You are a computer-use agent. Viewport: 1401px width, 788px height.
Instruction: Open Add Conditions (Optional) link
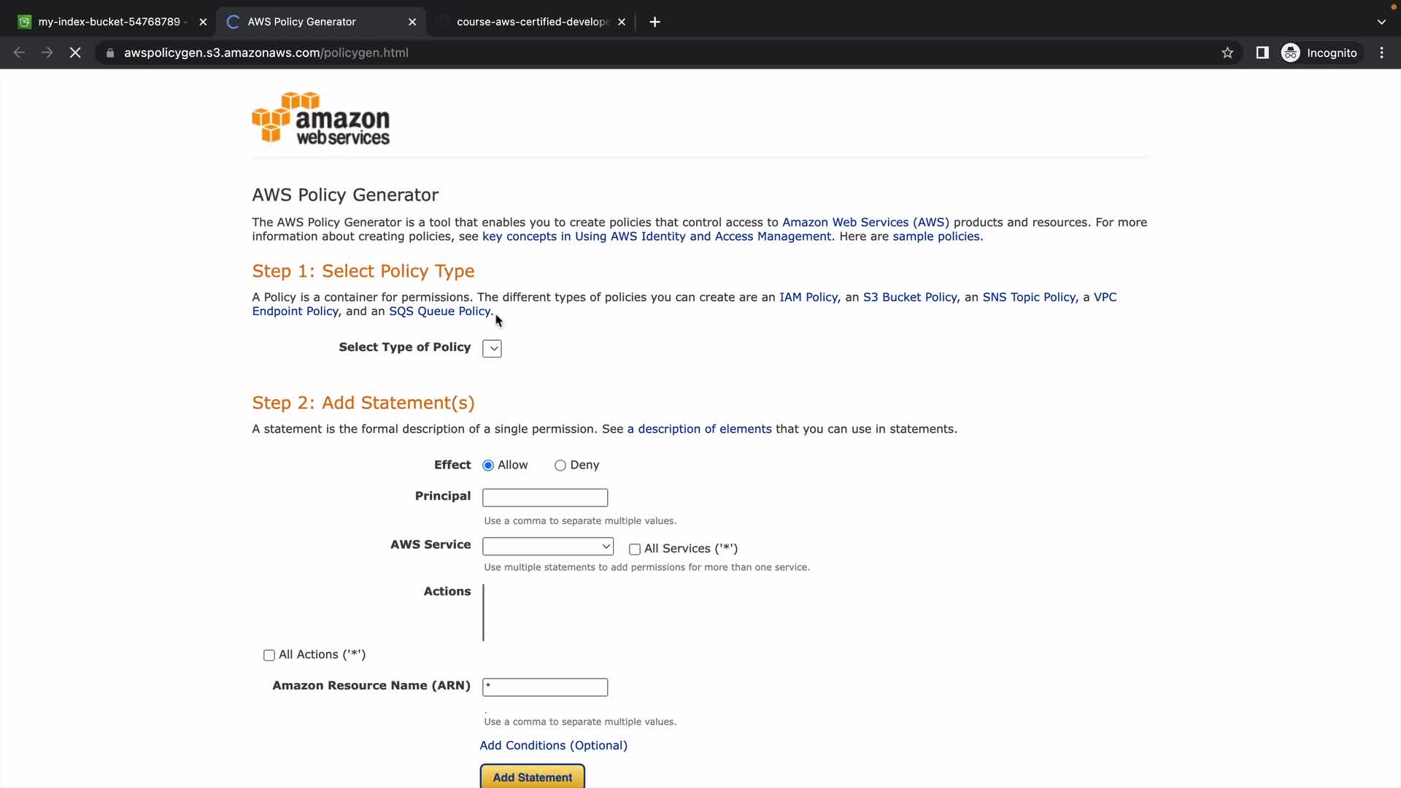click(553, 745)
